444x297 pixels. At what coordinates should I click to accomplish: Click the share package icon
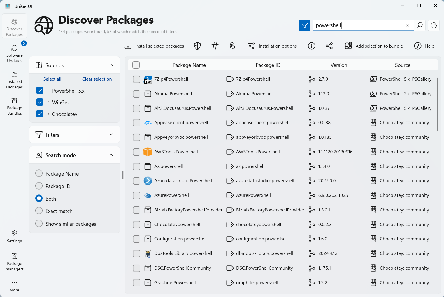click(x=329, y=46)
